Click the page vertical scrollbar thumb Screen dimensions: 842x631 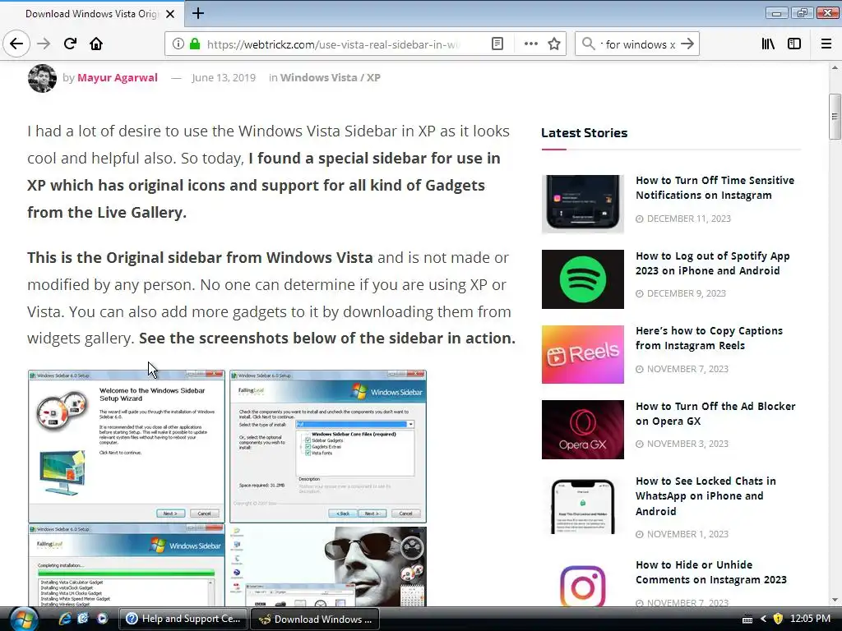tap(835, 117)
